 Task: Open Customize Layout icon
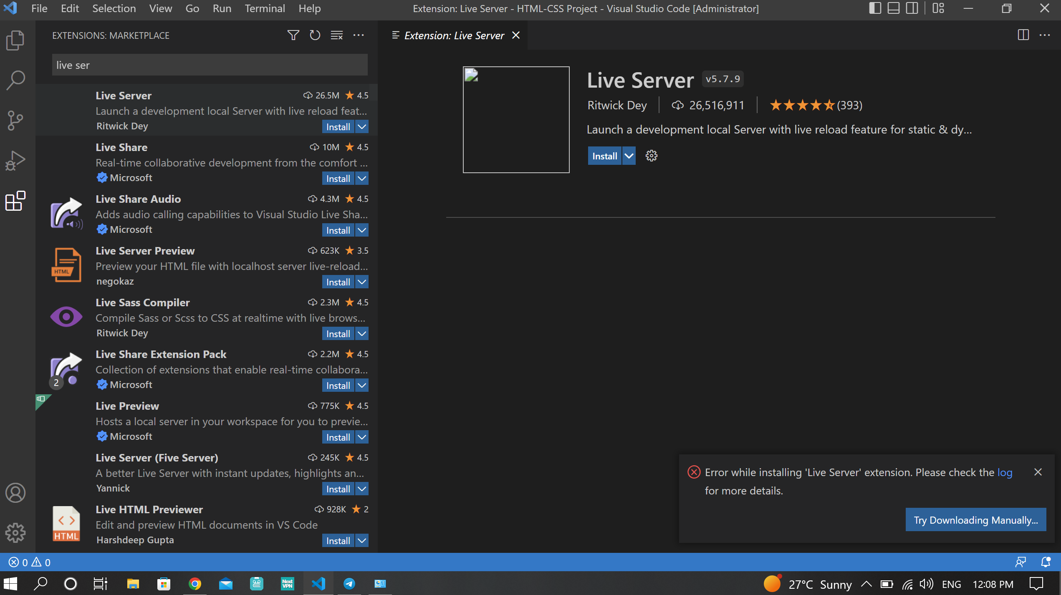pos(938,8)
